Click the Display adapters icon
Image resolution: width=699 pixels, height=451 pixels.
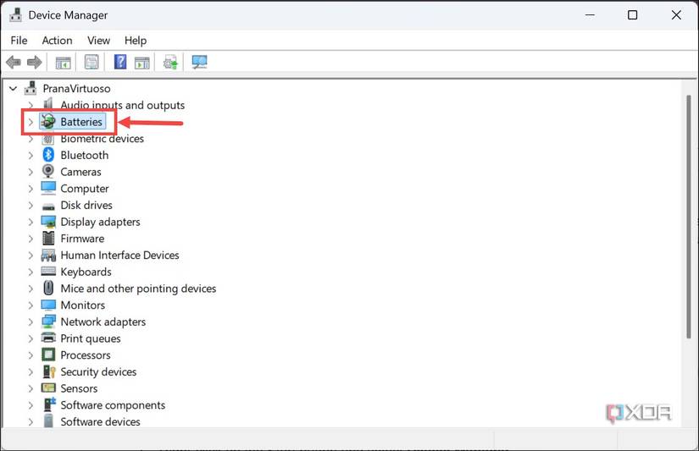48,222
